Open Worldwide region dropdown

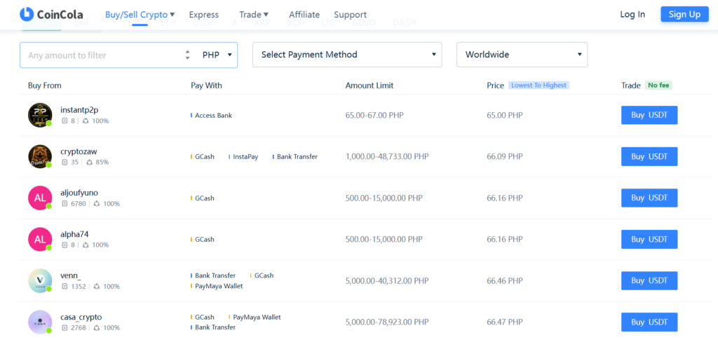(522, 55)
